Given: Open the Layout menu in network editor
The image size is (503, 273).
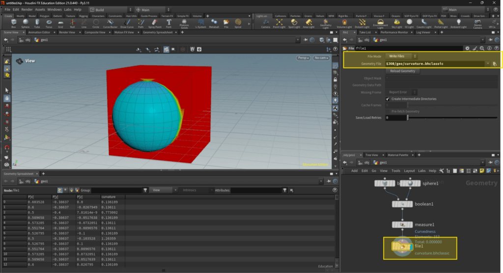Looking at the screenshot, I should point(409,171).
